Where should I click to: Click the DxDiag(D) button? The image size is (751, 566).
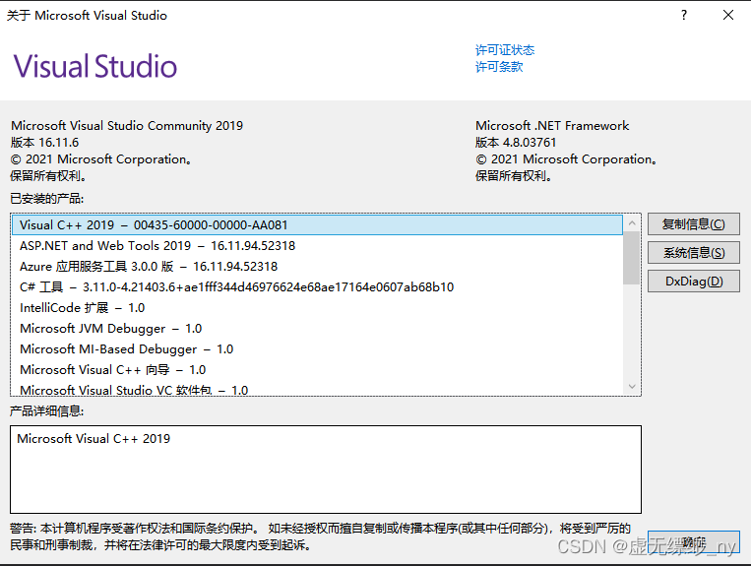pyautogui.click(x=694, y=282)
